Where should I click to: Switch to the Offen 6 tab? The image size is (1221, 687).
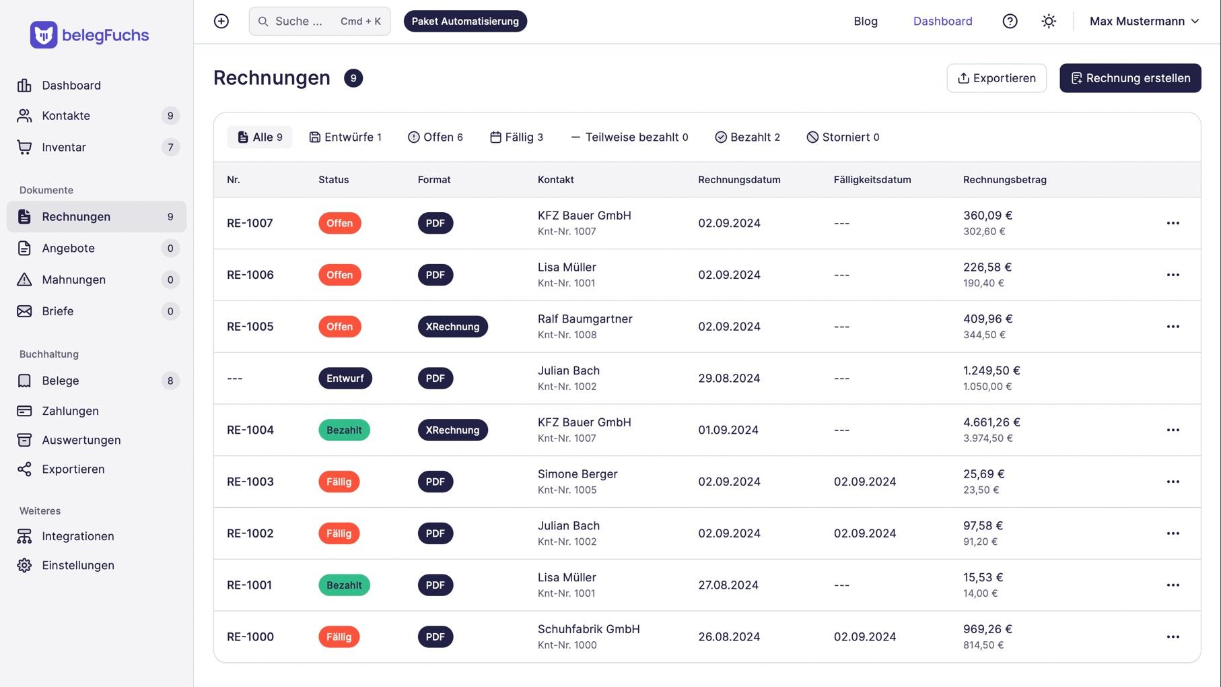point(435,137)
